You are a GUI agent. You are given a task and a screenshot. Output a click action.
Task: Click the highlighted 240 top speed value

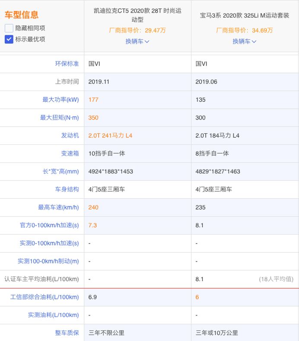tap(93, 207)
